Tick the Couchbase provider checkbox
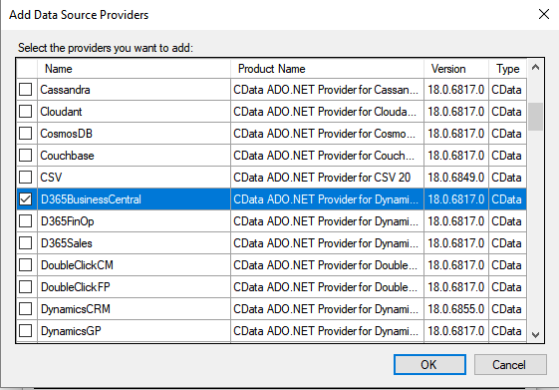Image resolution: width=559 pixels, height=390 pixels. pyautogui.click(x=25, y=156)
